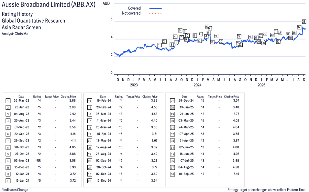Image resolution: width=309 pixels, height=192 pixels.
Task: Click the closing price '4.11'
Action: pos(73,141)
